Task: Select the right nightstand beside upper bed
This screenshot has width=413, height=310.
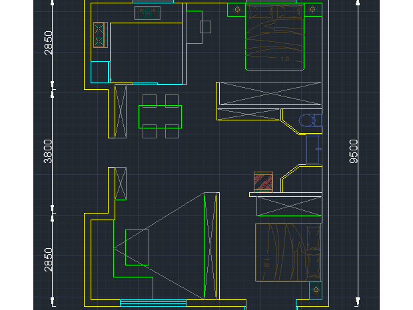Action: (x=312, y=9)
